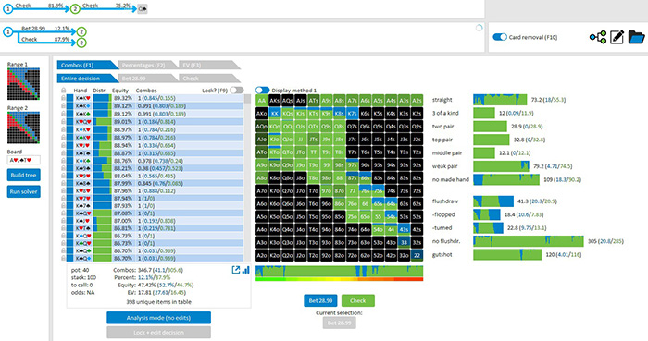Toggle Card removal (F10) switch
Viewport: 648px width, 341px height.
pyautogui.click(x=500, y=37)
